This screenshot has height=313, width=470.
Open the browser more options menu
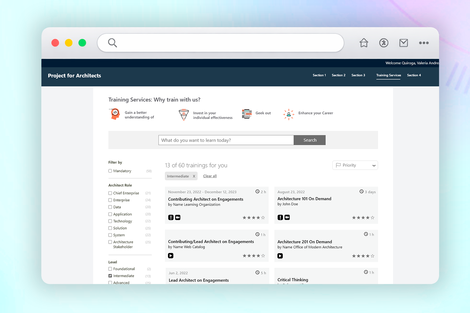tap(424, 43)
